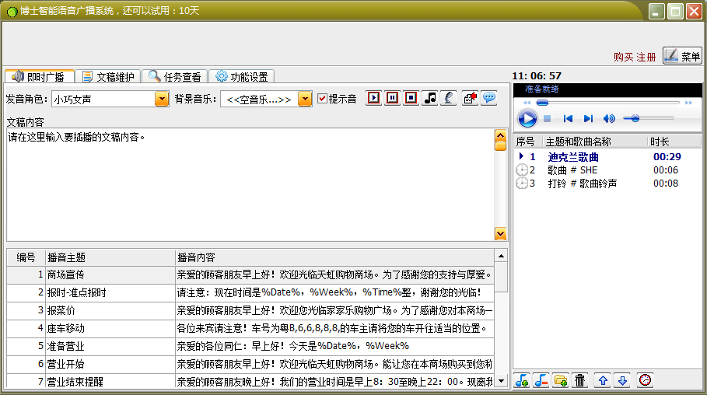Click the microphone icon for live speech
The height and width of the screenshot is (395, 707).
pos(449,98)
